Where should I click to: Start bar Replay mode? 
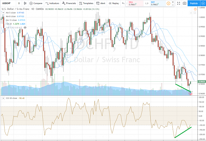click(114, 3)
